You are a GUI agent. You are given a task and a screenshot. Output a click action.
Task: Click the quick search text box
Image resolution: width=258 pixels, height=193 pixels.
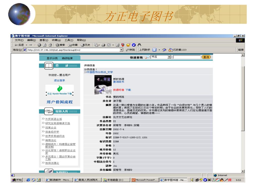click(187, 57)
